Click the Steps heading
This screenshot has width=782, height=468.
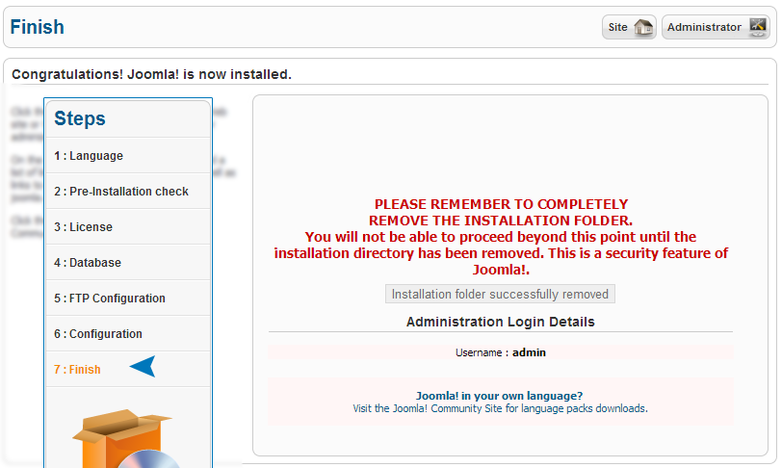pos(80,118)
